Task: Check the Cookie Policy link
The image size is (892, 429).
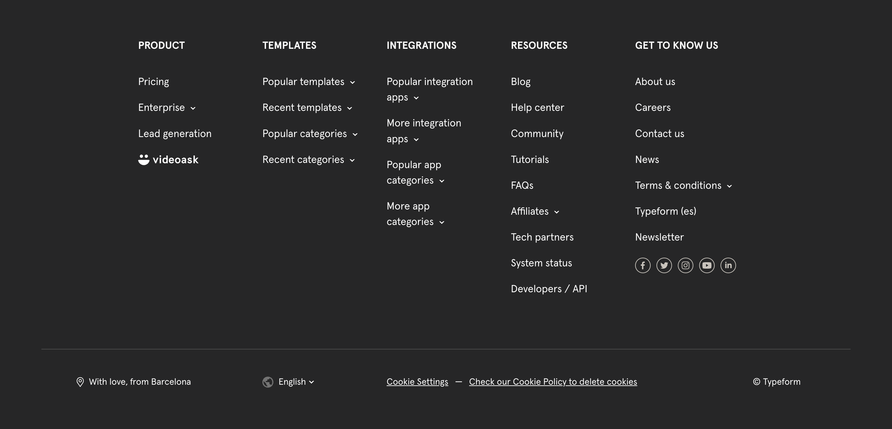Action: point(553,382)
